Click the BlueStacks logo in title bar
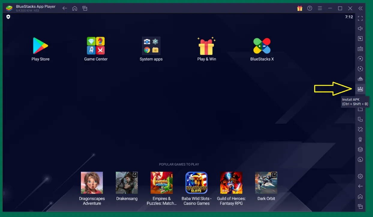 (9, 8)
